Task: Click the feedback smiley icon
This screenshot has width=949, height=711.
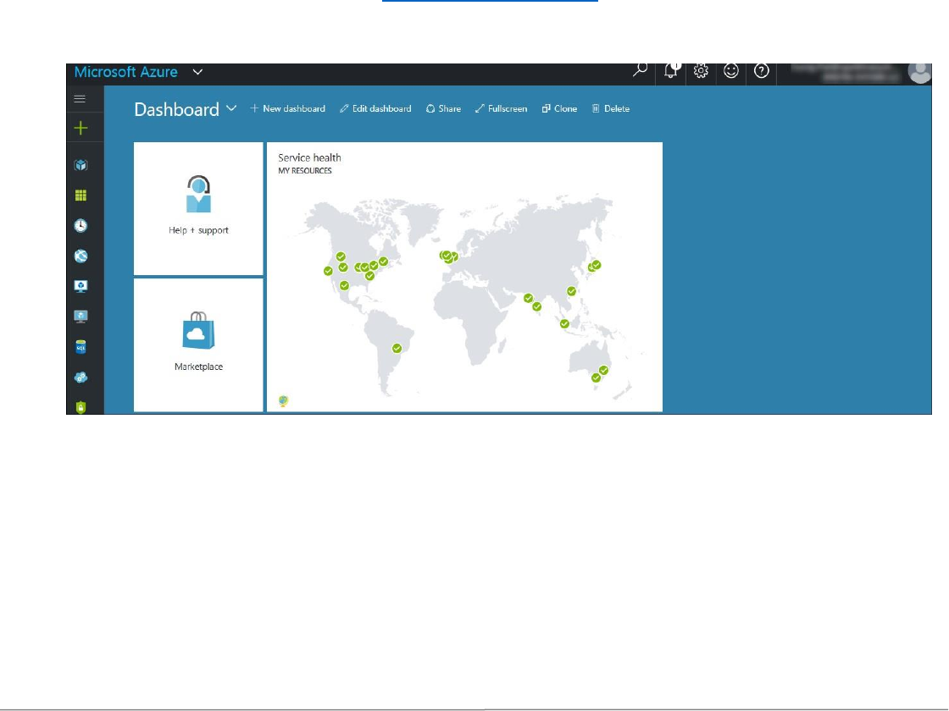Action: pyautogui.click(x=731, y=71)
